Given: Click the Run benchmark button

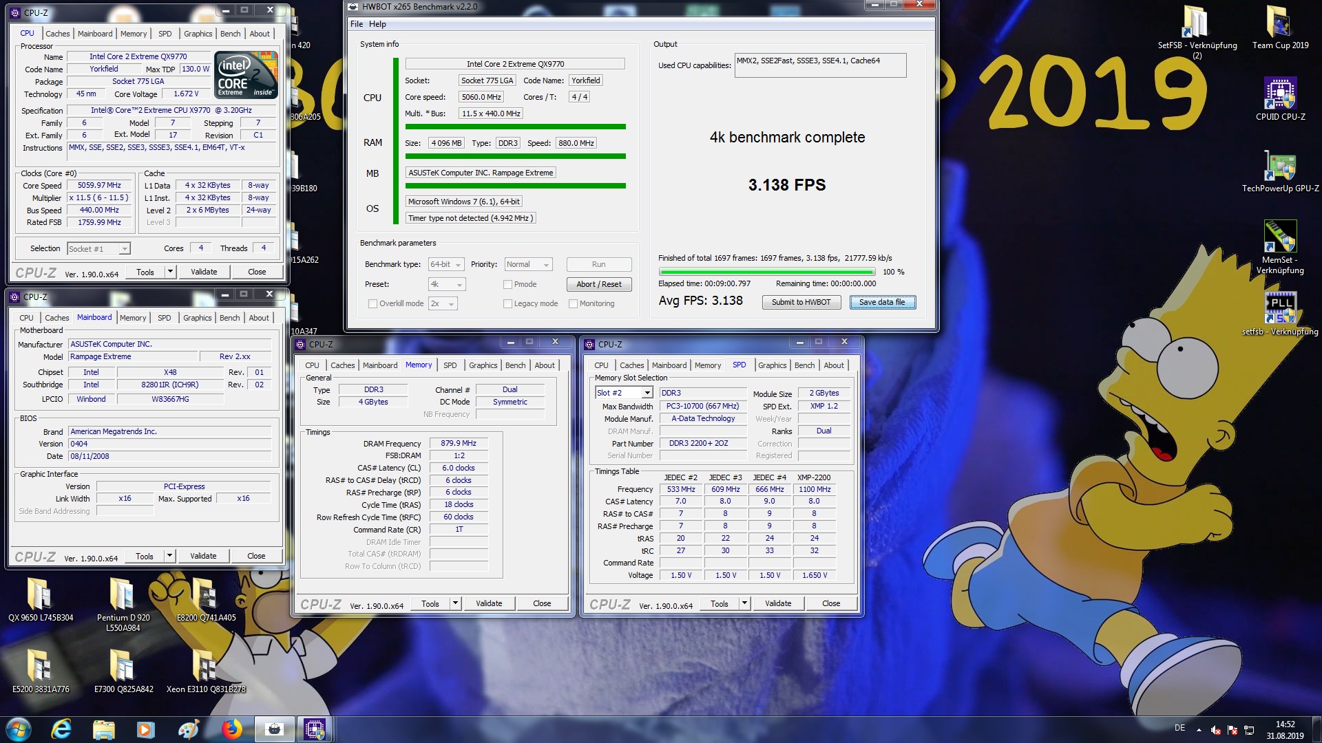Looking at the screenshot, I should tap(599, 264).
